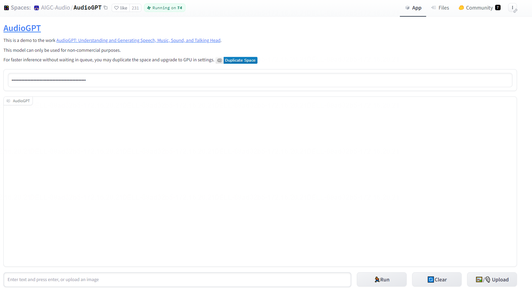Open the AIGC-Audio organization link

[x=55, y=8]
